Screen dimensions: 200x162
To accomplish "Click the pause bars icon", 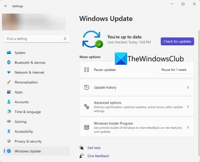I will (x=87, y=70).
